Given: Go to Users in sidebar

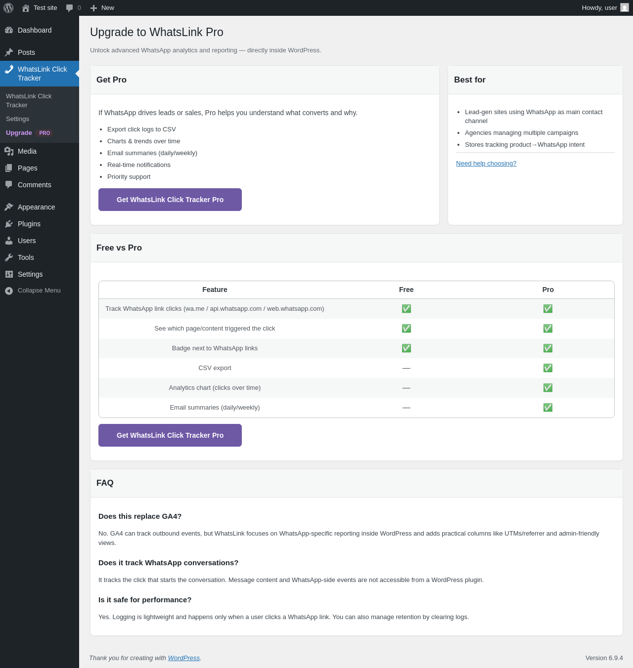Looking at the screenshot, I should [27, 241].
